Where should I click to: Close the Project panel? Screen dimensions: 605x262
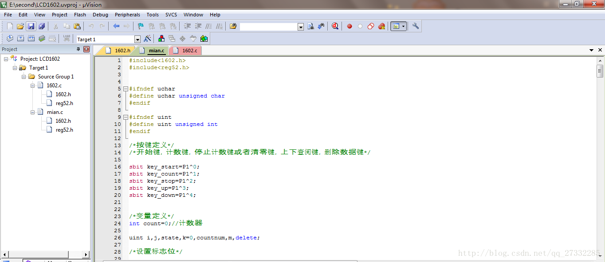point(86,49)
